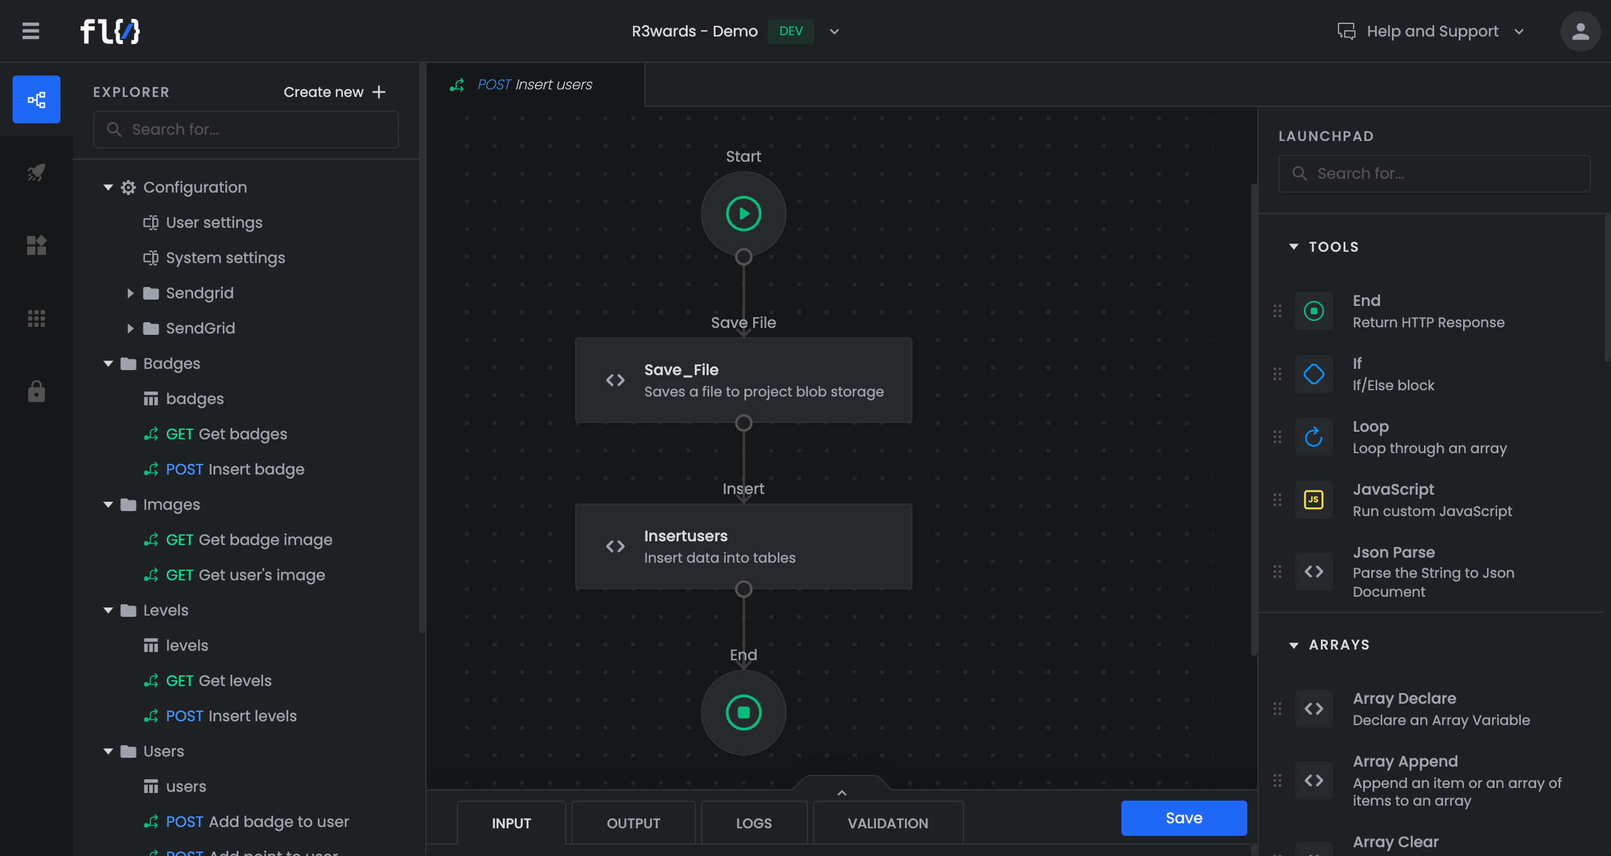Click the plus icon next to Create new
The width and height of the screenshot is (1611, 856).
(x=379, y=92)
